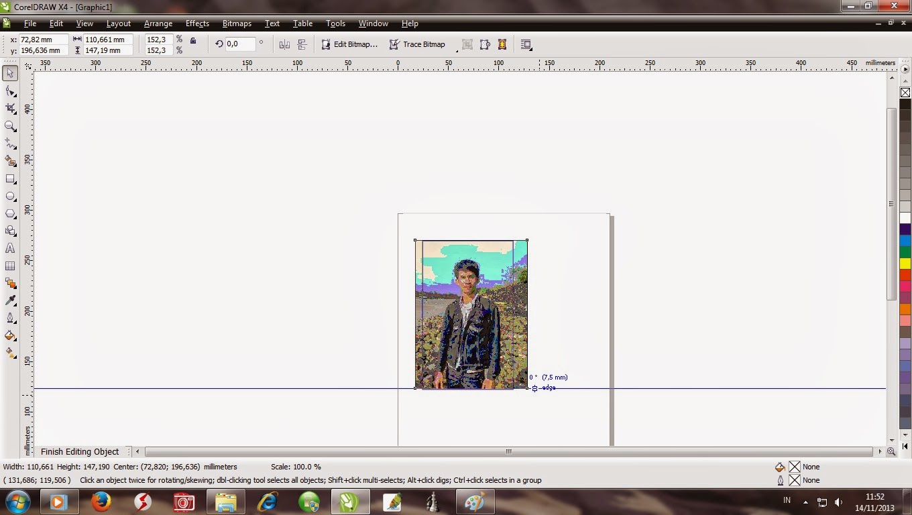Screen dimensions: 912x515
Task: Select the Shape tool
Action: pyautogui.click(x=9, y=91)
